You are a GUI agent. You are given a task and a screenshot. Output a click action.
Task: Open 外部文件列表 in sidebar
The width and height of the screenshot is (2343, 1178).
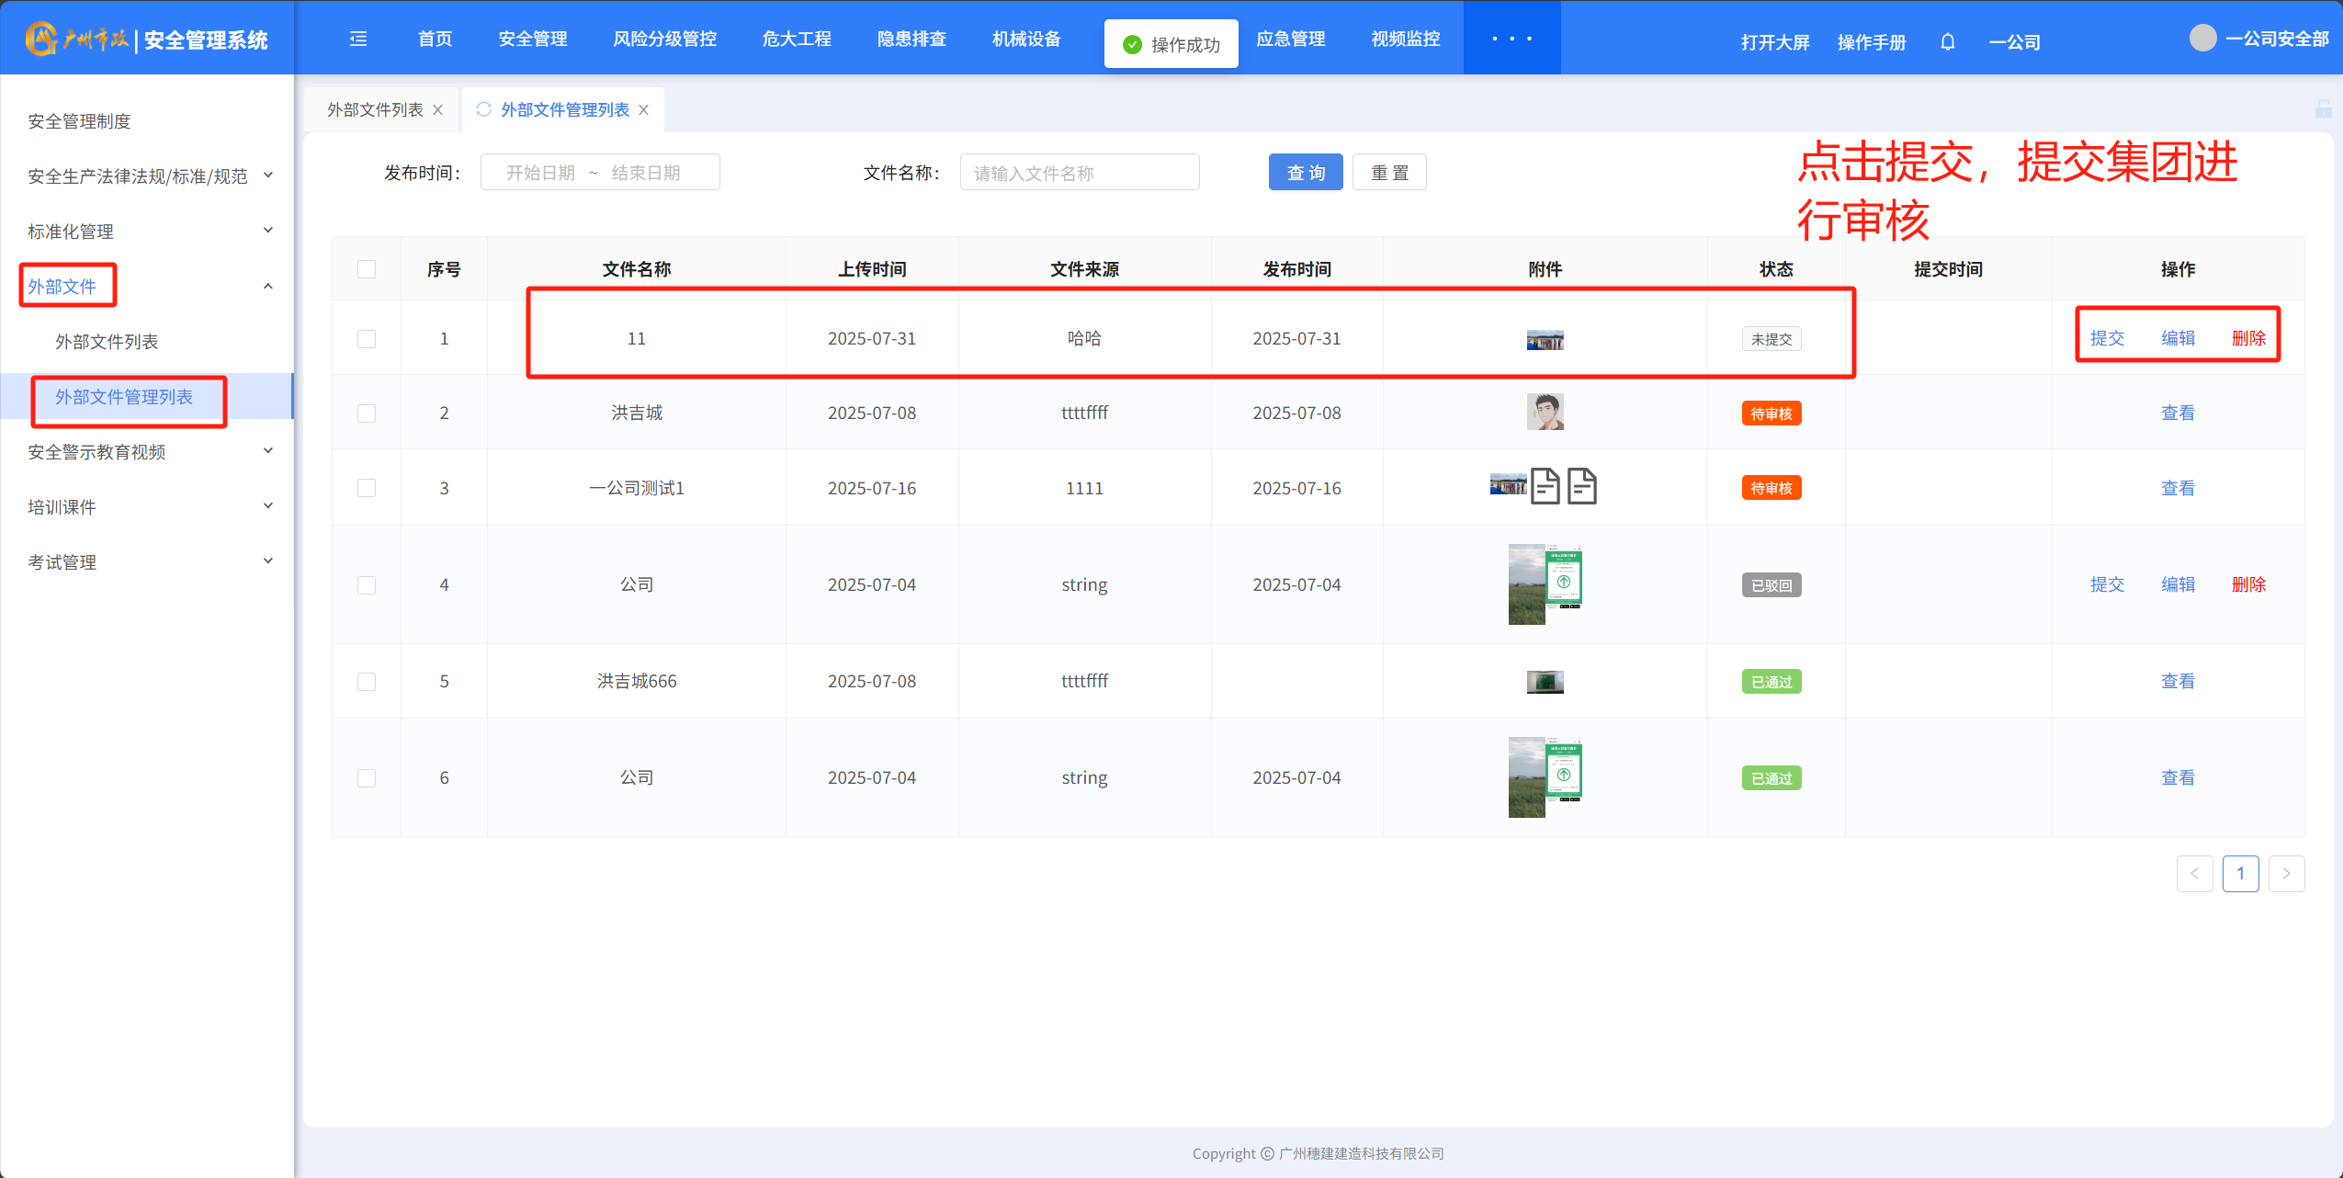[107, 342]
